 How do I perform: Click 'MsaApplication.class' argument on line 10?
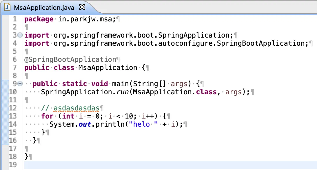(175, 92)
